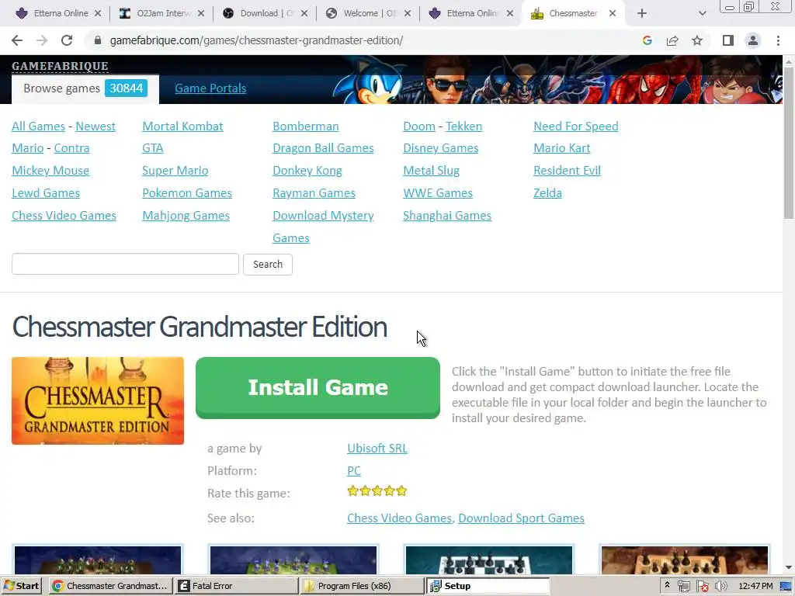Screen dimensions: 795x596
Task: Click the volume speaker tray icon
Action: click(721, 587)
